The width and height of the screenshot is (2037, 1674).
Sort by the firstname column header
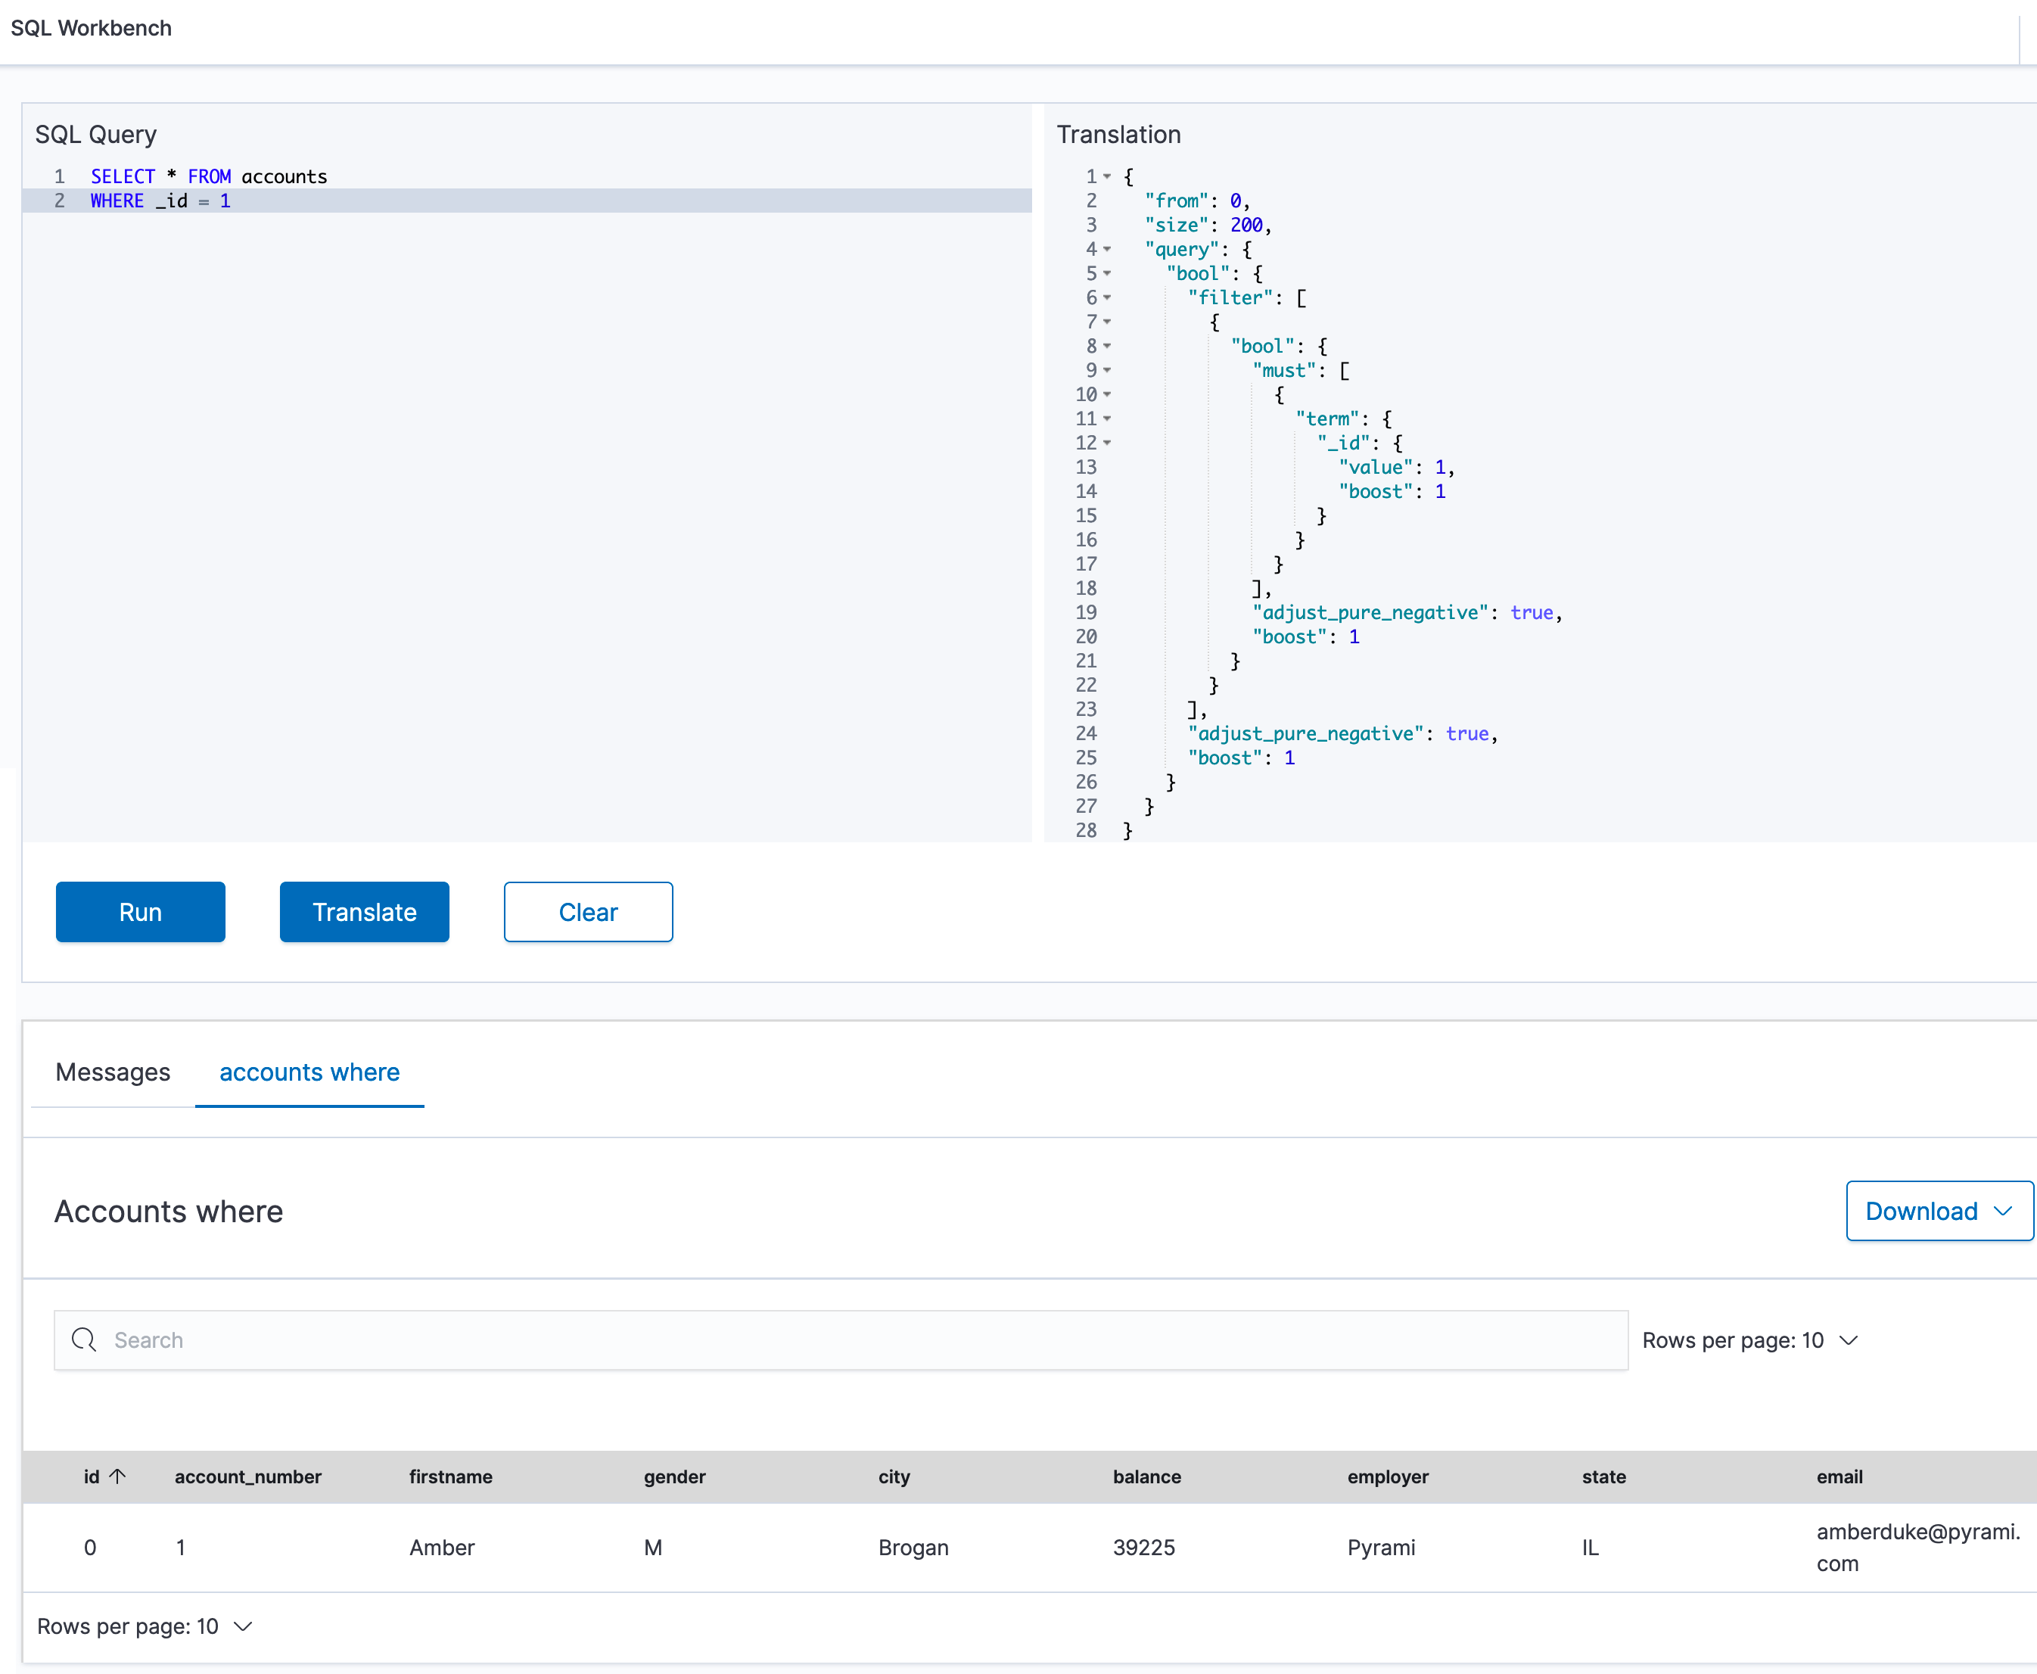pyautogui.click(x=450, y=1476)
